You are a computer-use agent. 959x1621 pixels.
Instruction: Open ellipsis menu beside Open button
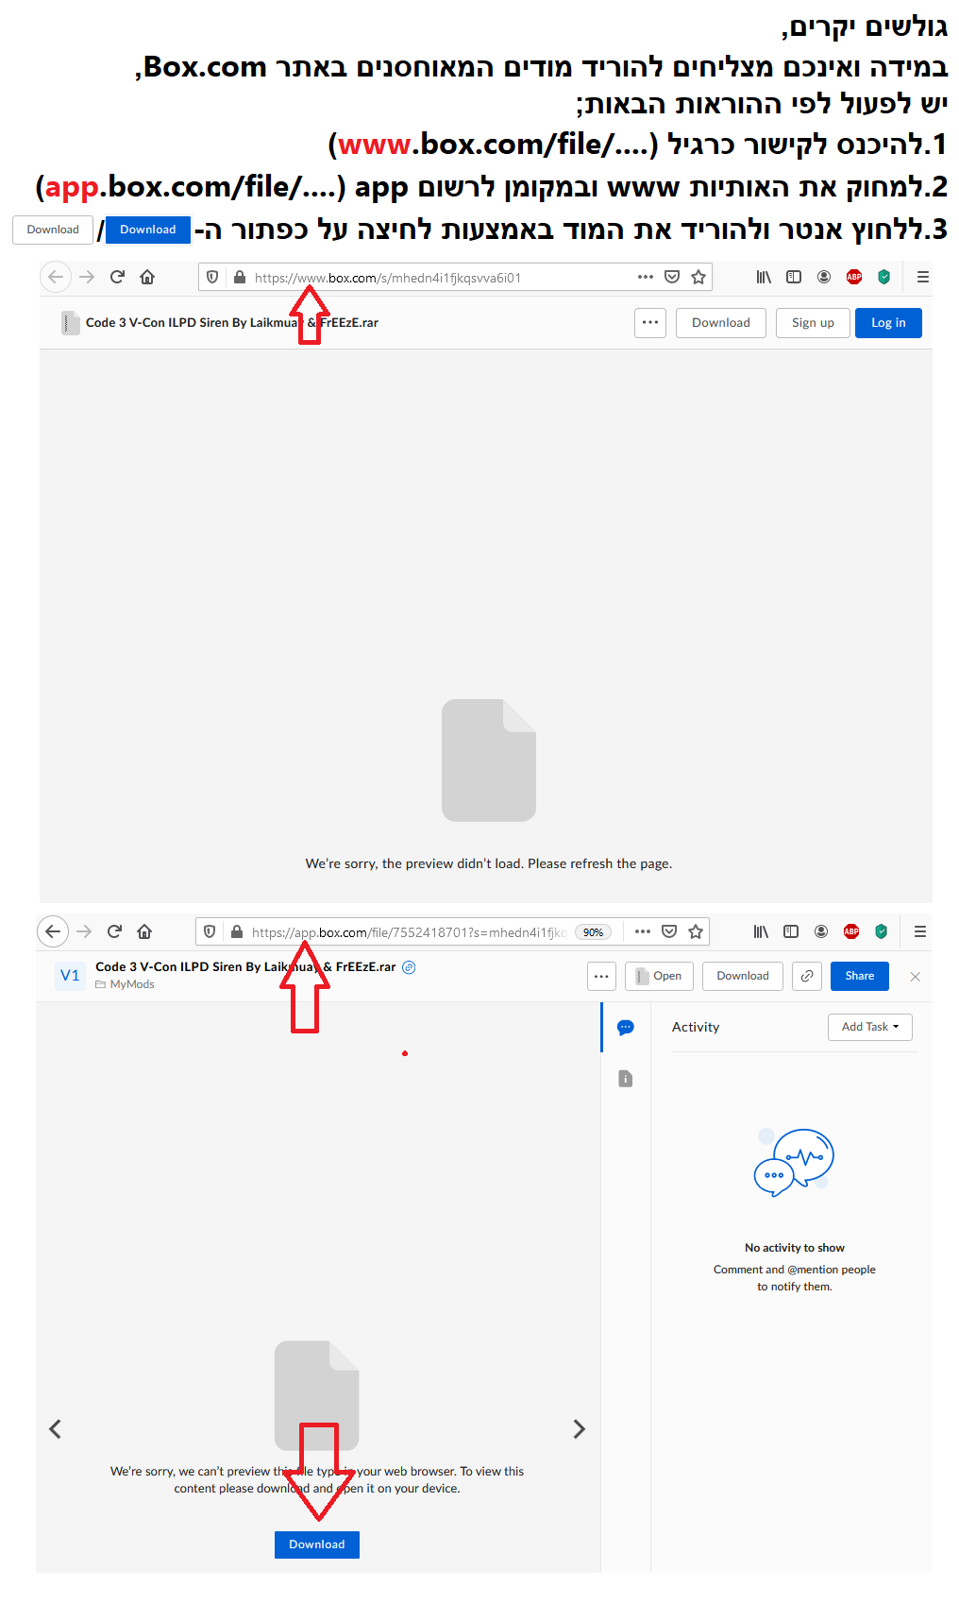[x=601, y=976]
